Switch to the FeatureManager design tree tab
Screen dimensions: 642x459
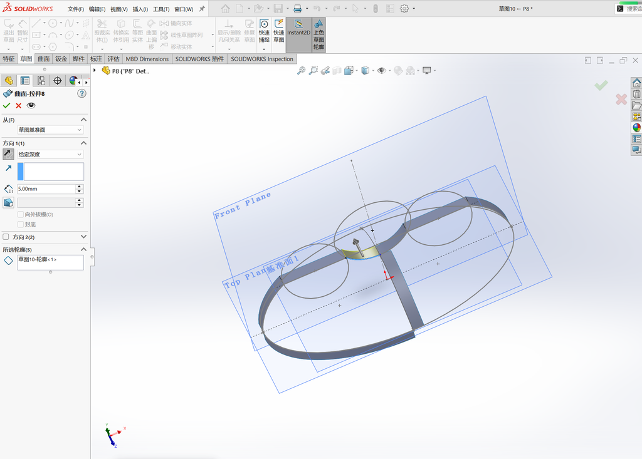pyautogui.click(x=9, y=81)
